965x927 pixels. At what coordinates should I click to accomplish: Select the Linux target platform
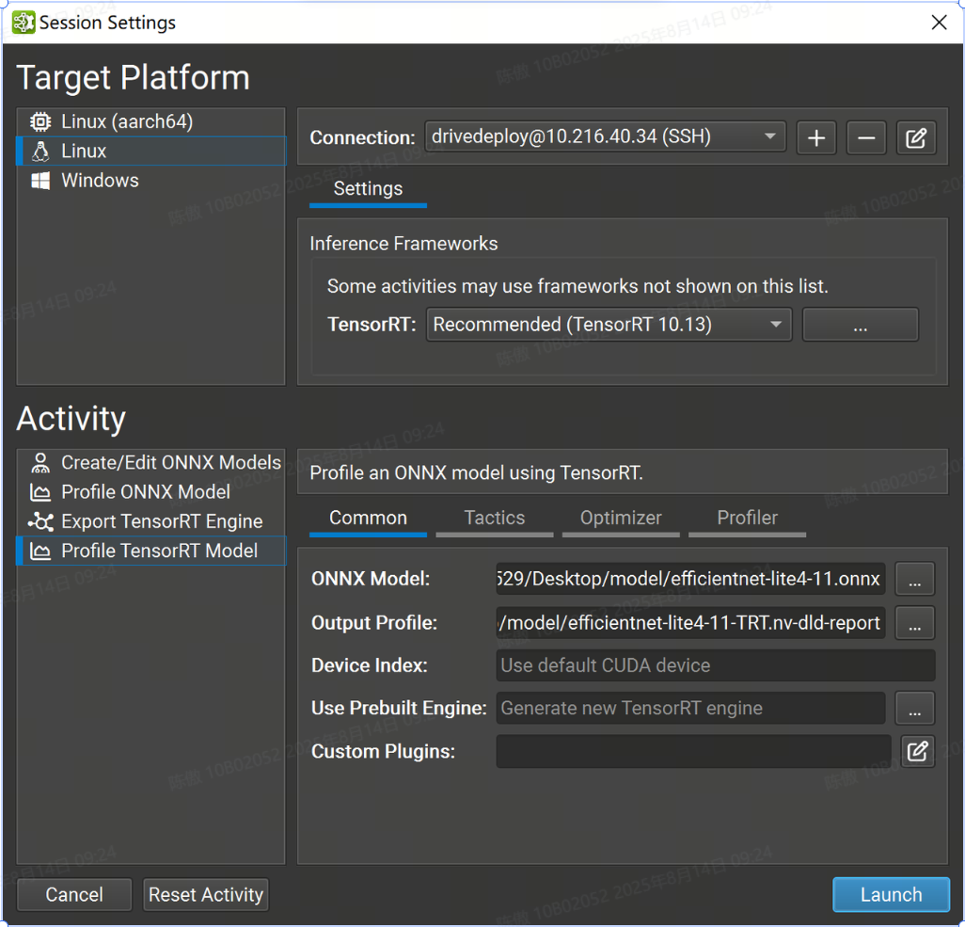[151, 151]
